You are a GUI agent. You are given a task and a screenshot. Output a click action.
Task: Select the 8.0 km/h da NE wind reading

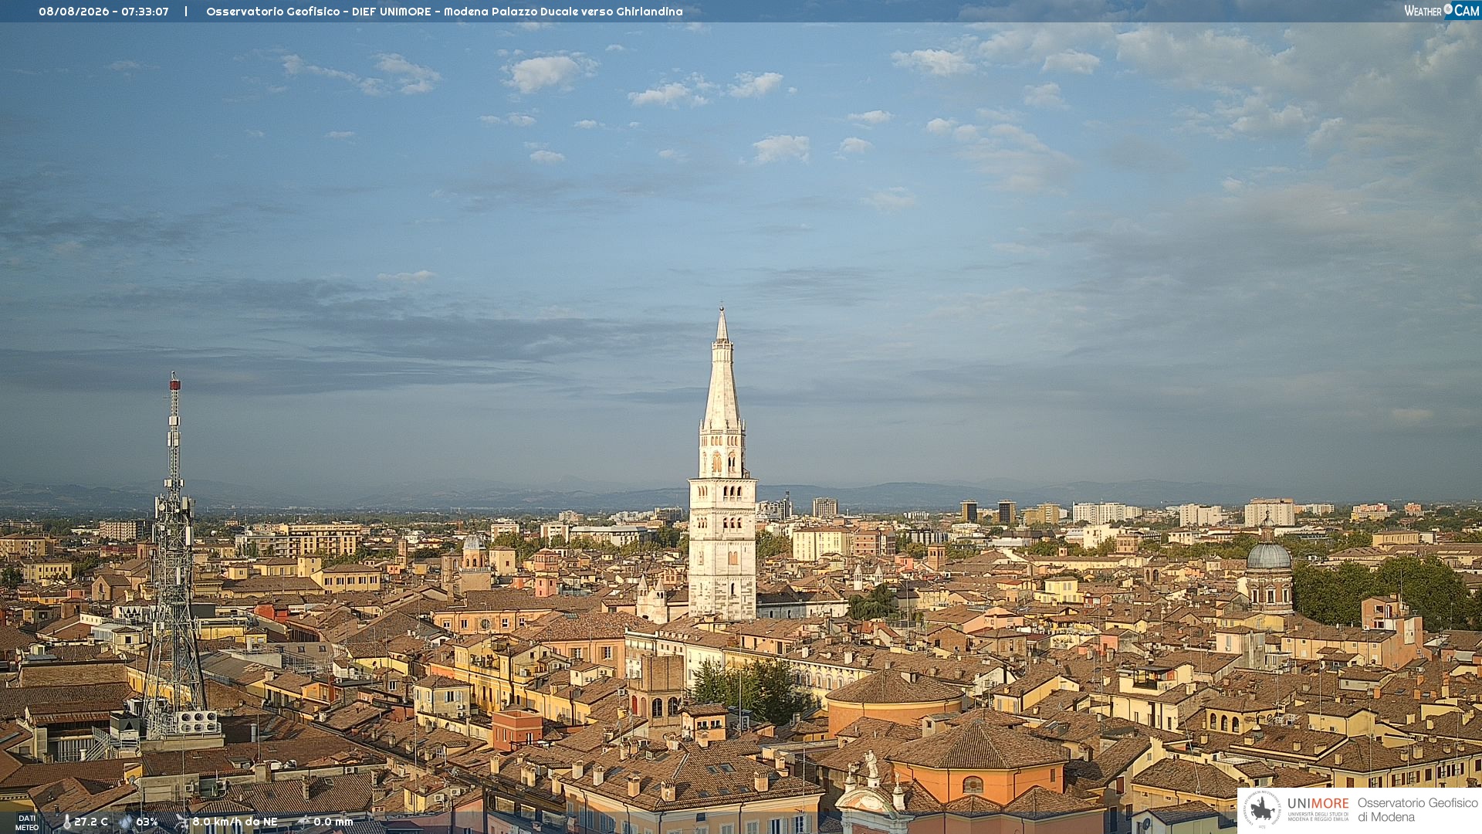tap(235, 822)
